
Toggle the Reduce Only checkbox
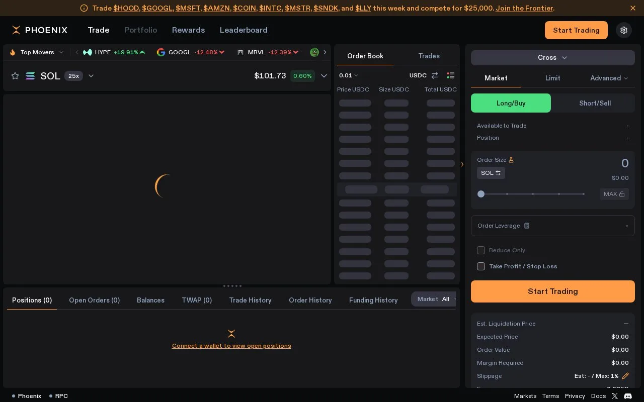[x=481, y=250]
